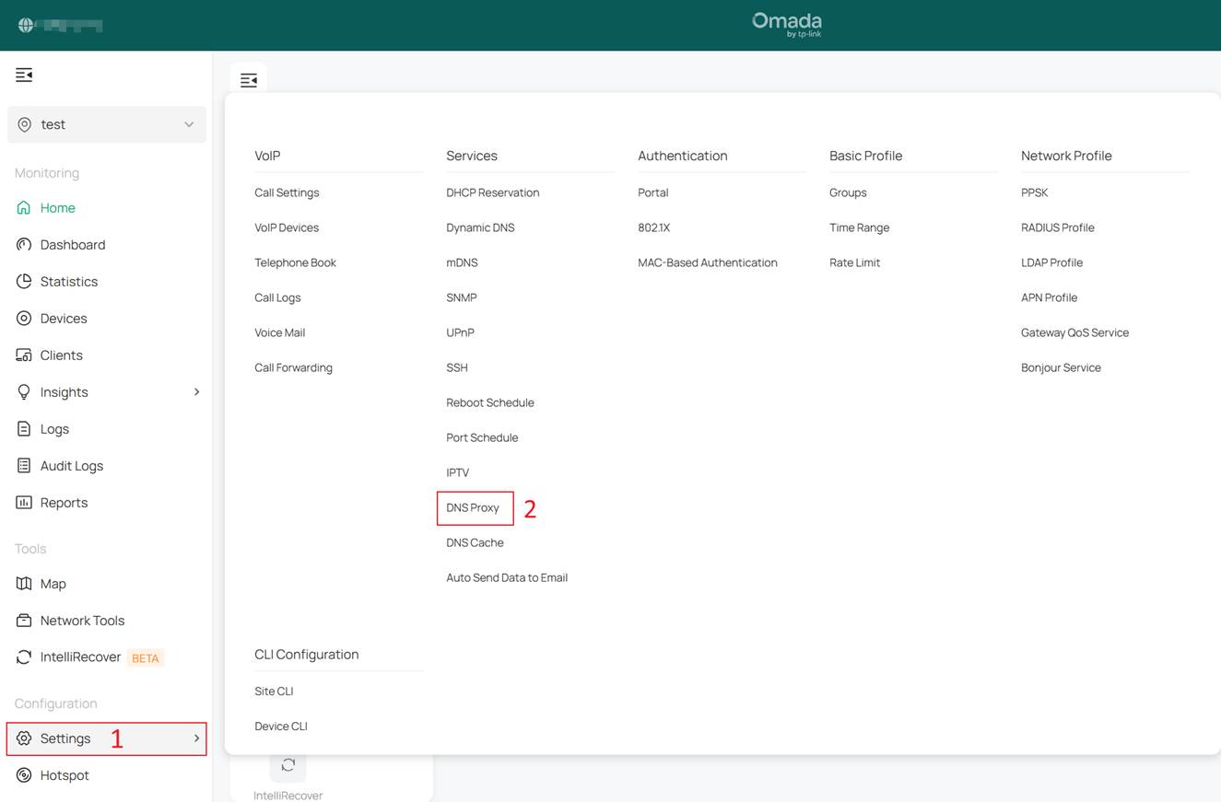Open mDNS service settings

462,262
